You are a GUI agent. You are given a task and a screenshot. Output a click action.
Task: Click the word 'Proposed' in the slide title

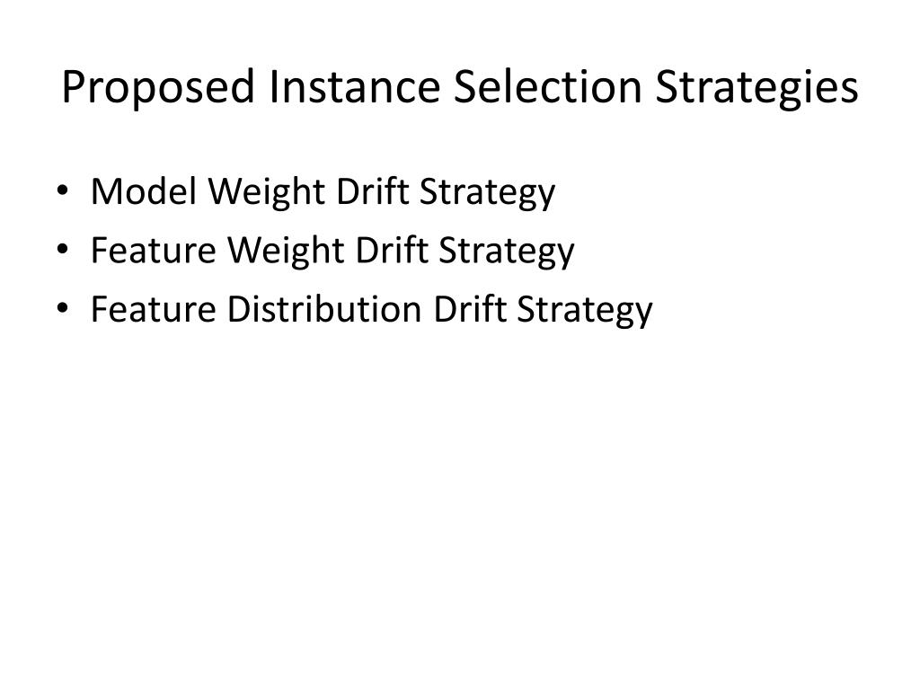coord(158,88)
